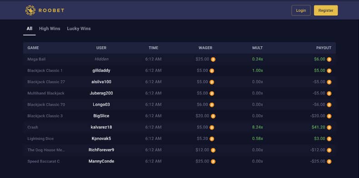This screenshot has height=178, width=359.
Task: Click the bitcoin icon beside Longo03's -$6.00 payout
Action: point(329,105)
